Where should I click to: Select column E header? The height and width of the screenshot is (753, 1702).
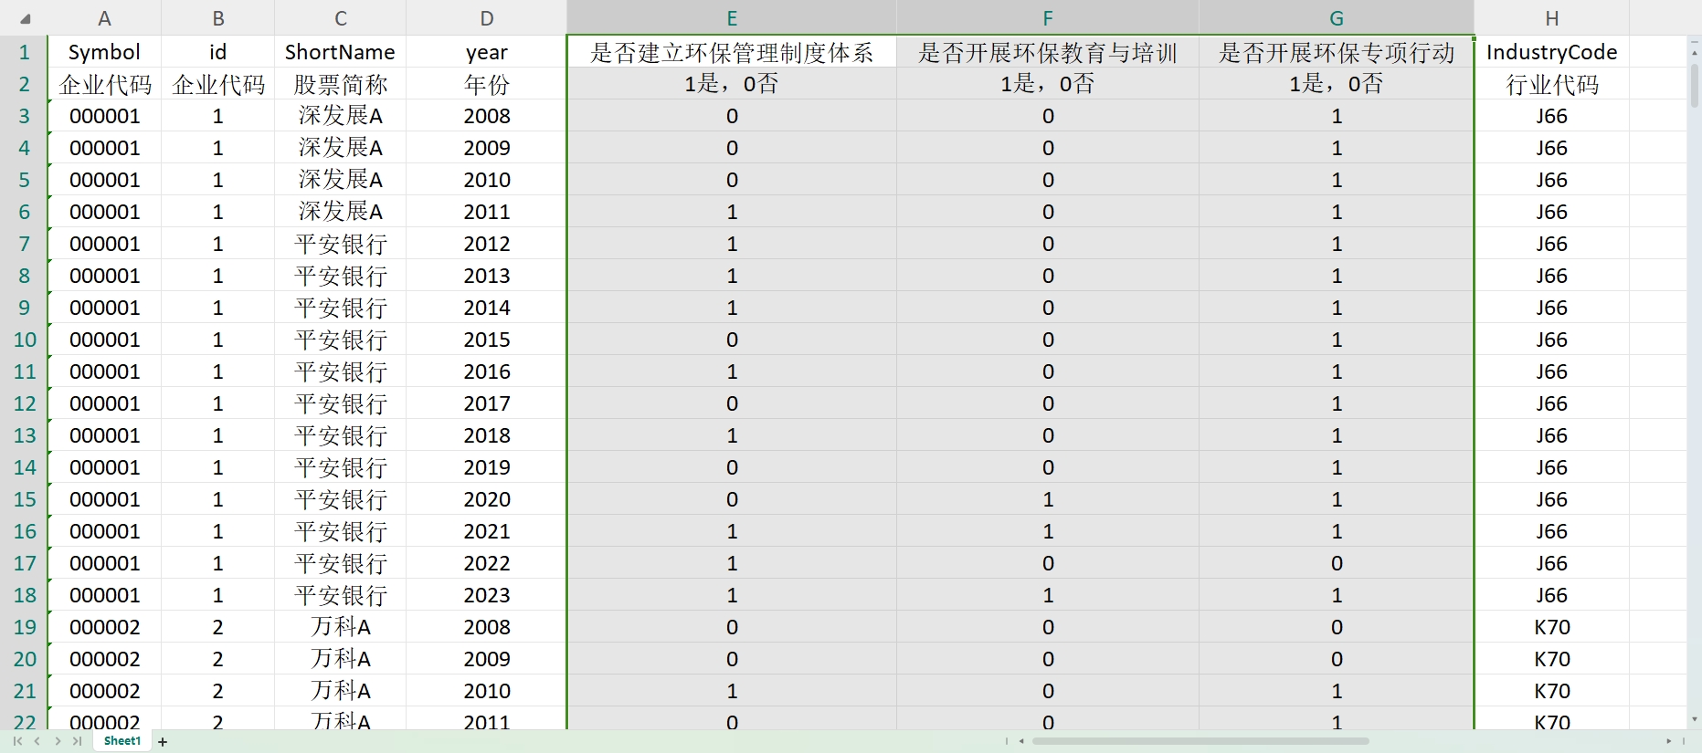pos(732,18)
